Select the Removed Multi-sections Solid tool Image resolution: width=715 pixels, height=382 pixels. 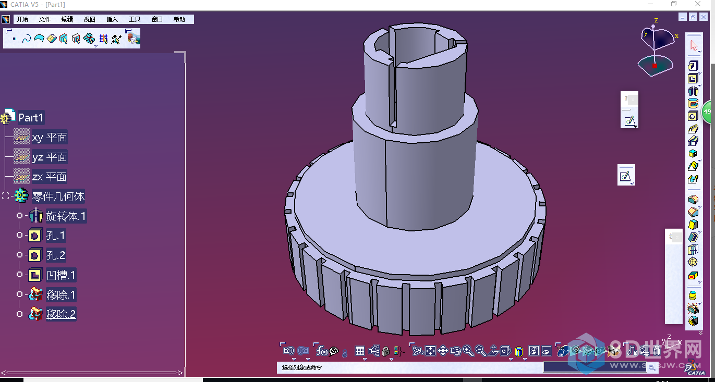[693, 179]
